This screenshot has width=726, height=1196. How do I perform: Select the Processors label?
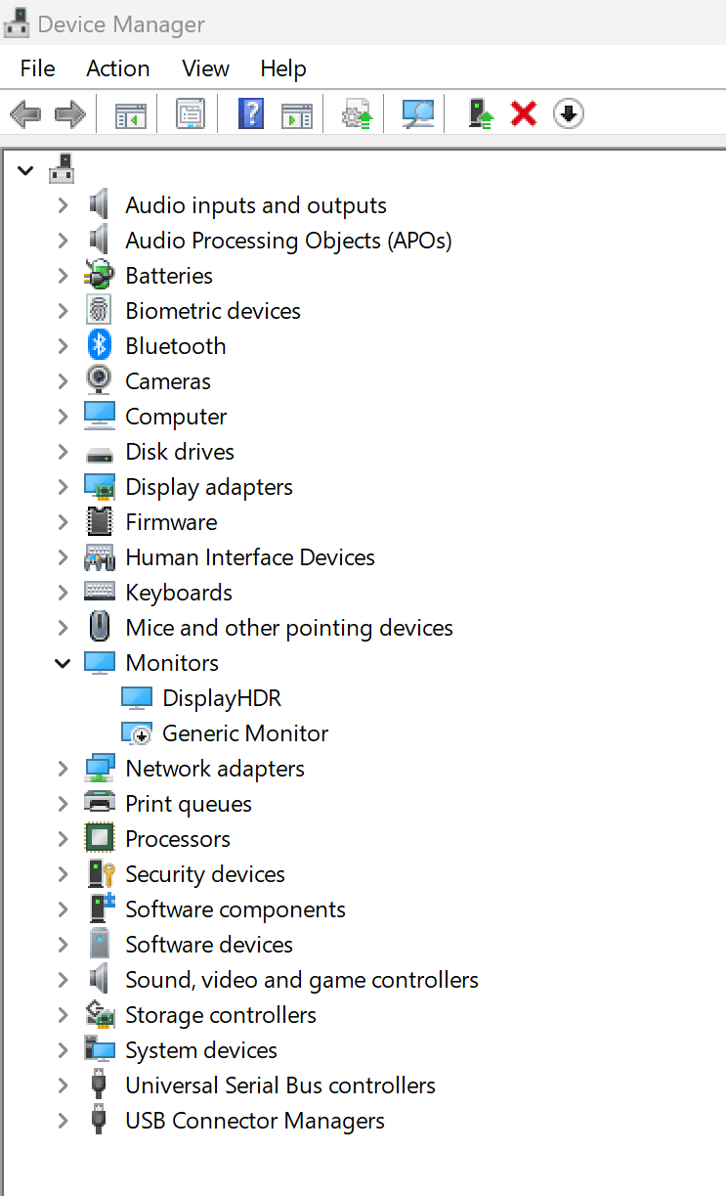[x=178, y=839]
